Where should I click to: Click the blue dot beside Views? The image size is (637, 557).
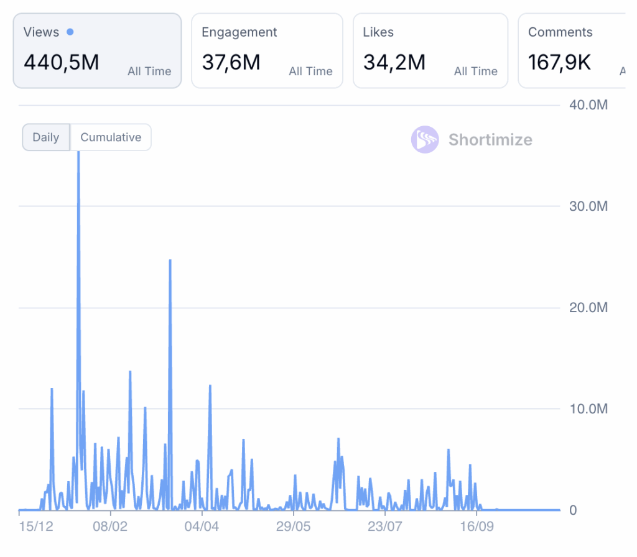70,32
